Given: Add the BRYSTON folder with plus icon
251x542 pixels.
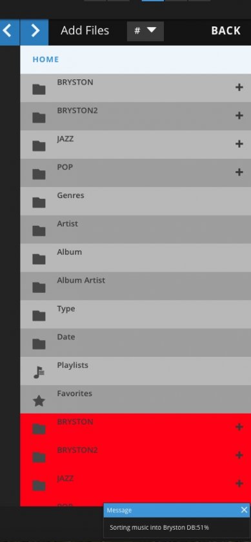Looking at the screenshot, I should tap(239, 87).
